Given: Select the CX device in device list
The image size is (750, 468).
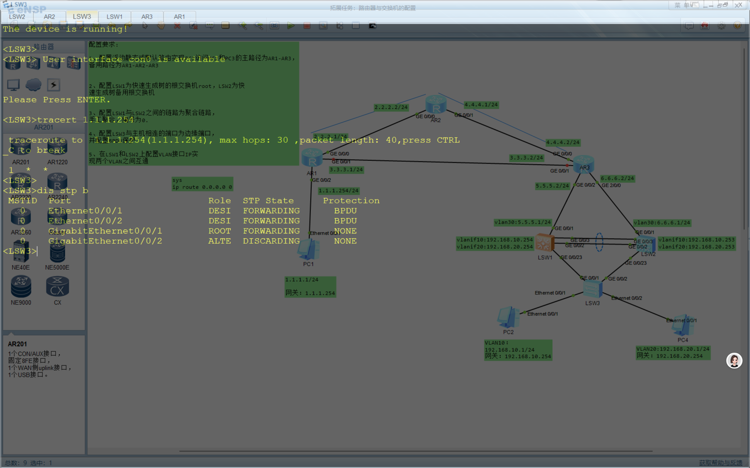Looking at the screenshot, I should point(57,287).
